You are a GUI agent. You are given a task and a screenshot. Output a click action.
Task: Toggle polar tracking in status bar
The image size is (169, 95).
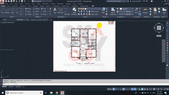coord(124,89)
